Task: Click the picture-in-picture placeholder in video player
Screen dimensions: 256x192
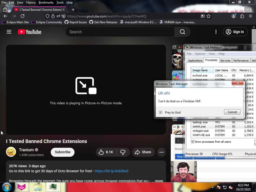Action: (86, 90)
